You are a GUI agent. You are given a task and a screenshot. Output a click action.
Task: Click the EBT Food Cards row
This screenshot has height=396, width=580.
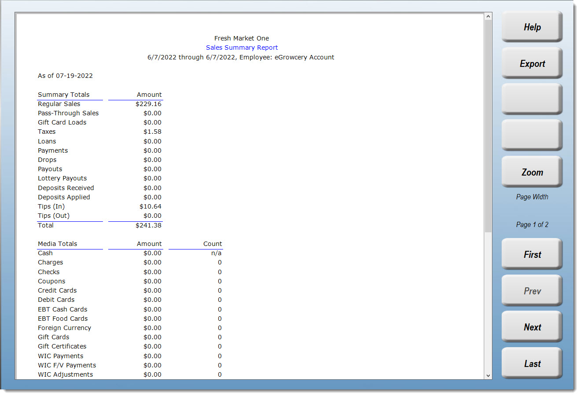(x=63, y=319)
